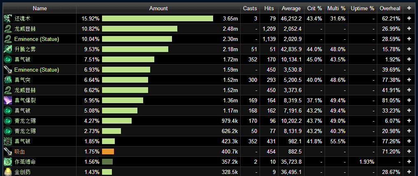Click the 龙威显赫 icon in the 10.82% row

pos(7,29)
